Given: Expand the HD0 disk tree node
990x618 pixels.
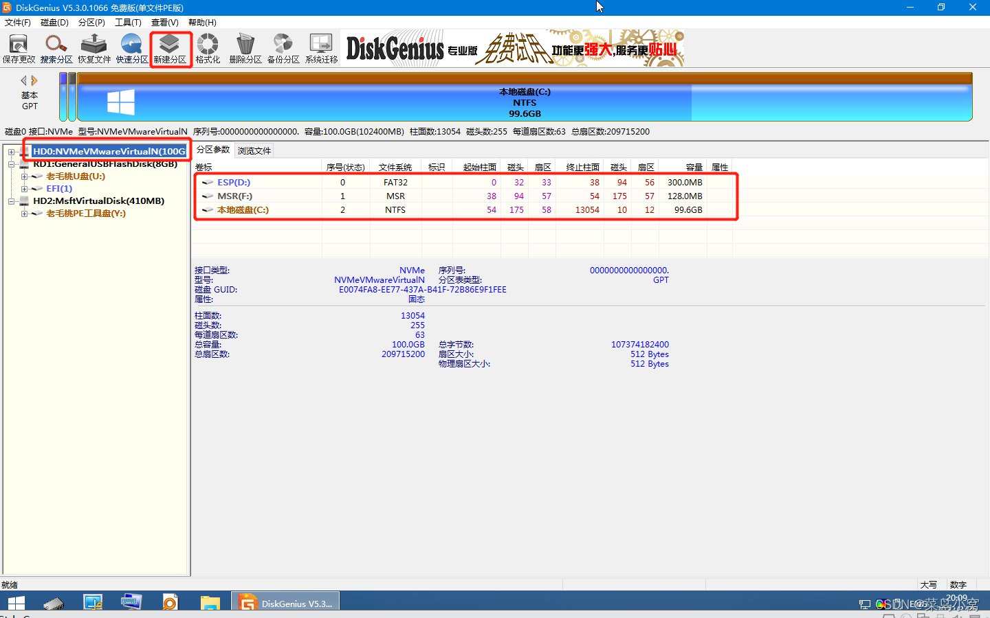Looking at the screenshot, I should 11,152.
